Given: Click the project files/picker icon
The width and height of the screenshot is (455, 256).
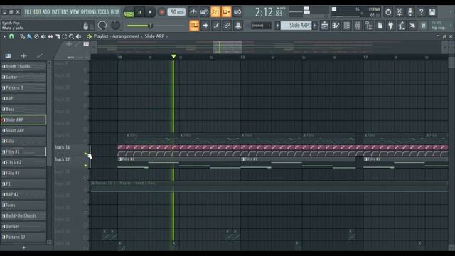Looking at the screenshot, I should pos(380,26).
